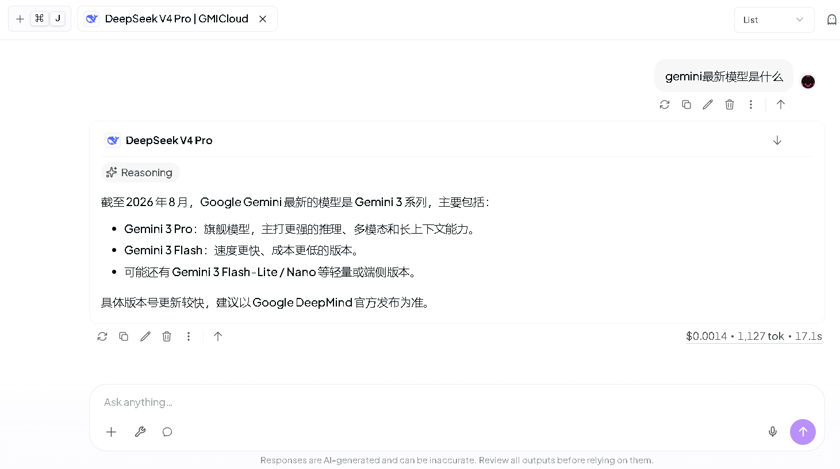
Task: Open the List view dropdown
Action: 774,20
